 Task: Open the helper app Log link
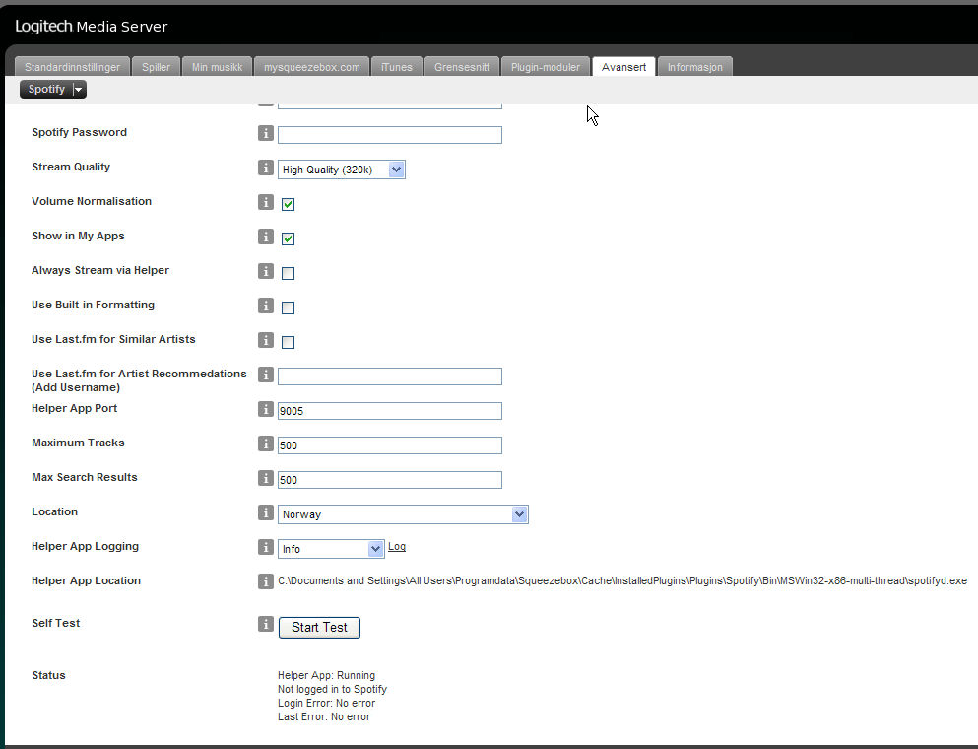397,547
